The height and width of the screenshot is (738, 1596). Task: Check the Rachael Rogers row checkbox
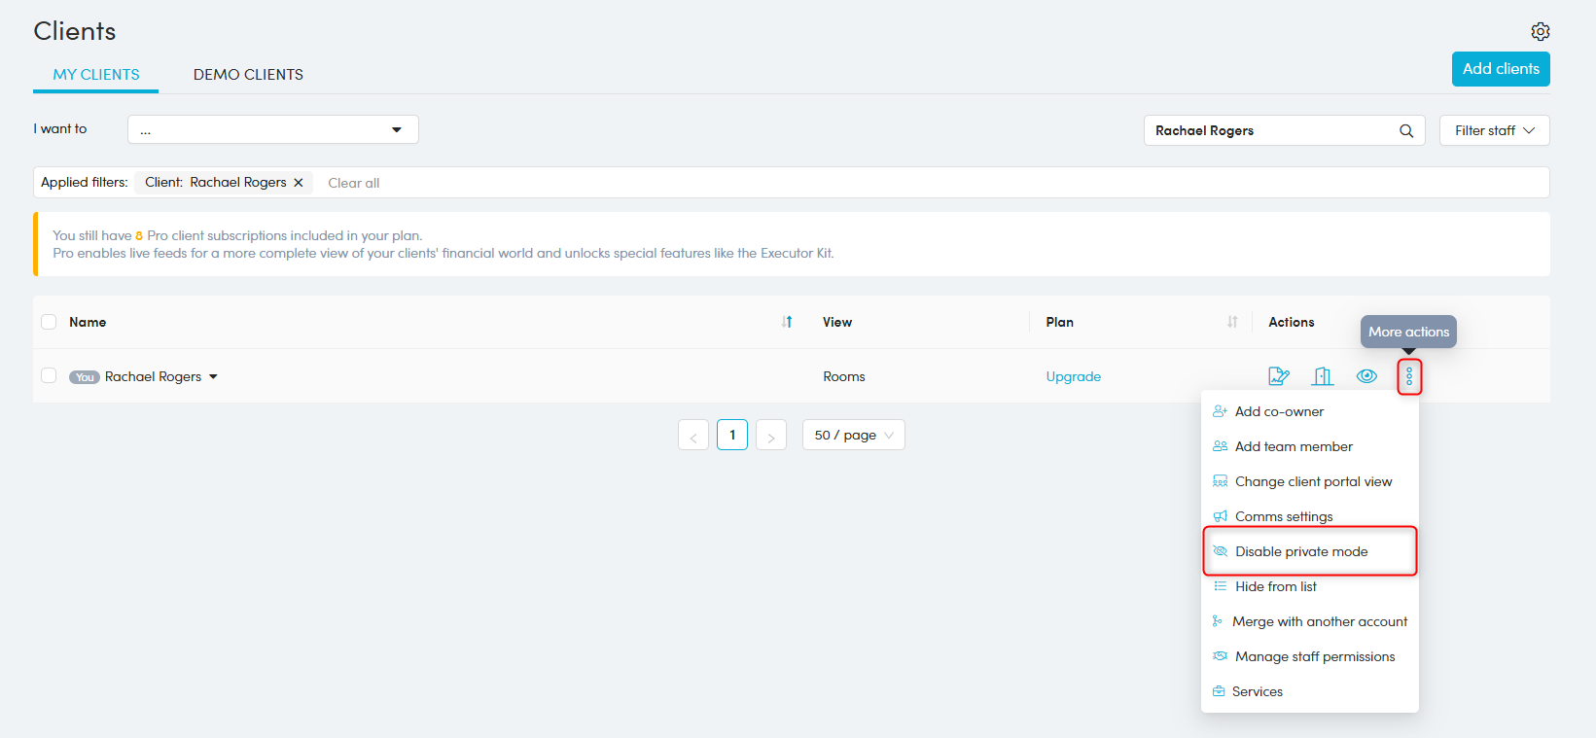click(x=49, y=376)
